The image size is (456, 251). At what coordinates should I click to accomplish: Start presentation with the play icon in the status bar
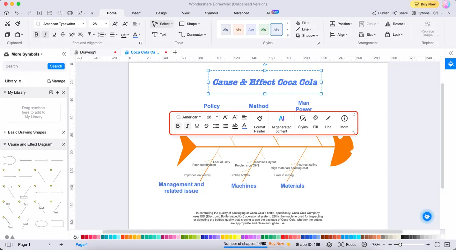(364, 244)
